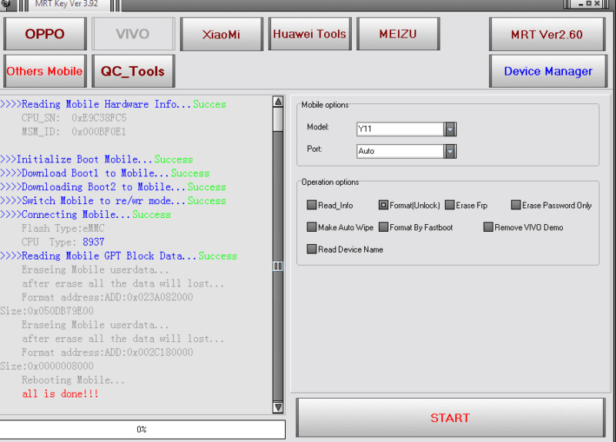
Task: Switch to the XiaoMi tools section
Action: tap(221, 34)
